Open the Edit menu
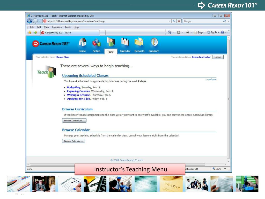265x199 pixels. [x=39, y=27]
